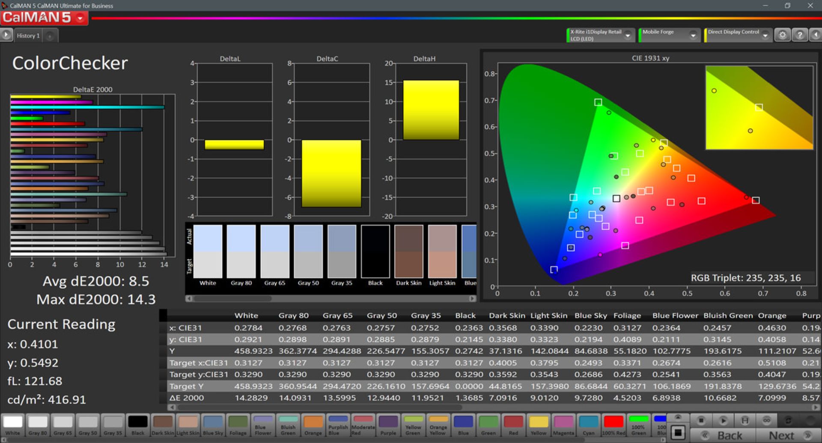This screenshot has width=822, height=443.
Task: Expand the Mobile Forge source dropdown
Action: [x=693, y=36]
